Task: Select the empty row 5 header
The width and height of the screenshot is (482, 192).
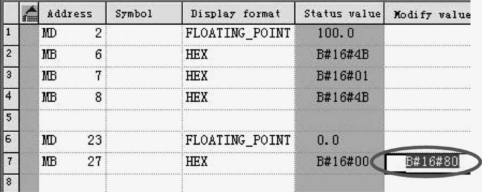Action: 7,119
